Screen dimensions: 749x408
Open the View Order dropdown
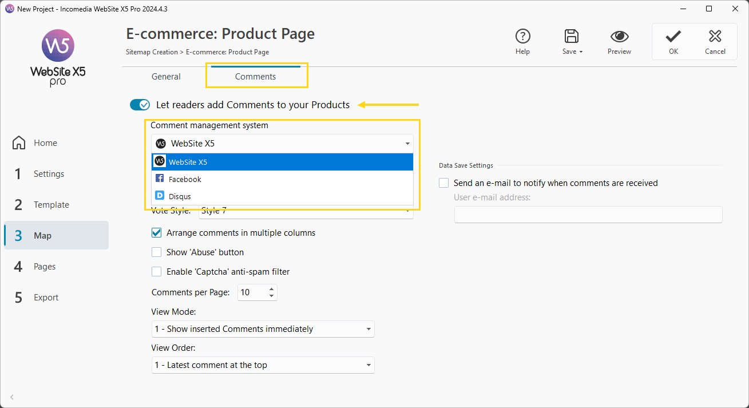pyautogui.click(x=263, y=365)
